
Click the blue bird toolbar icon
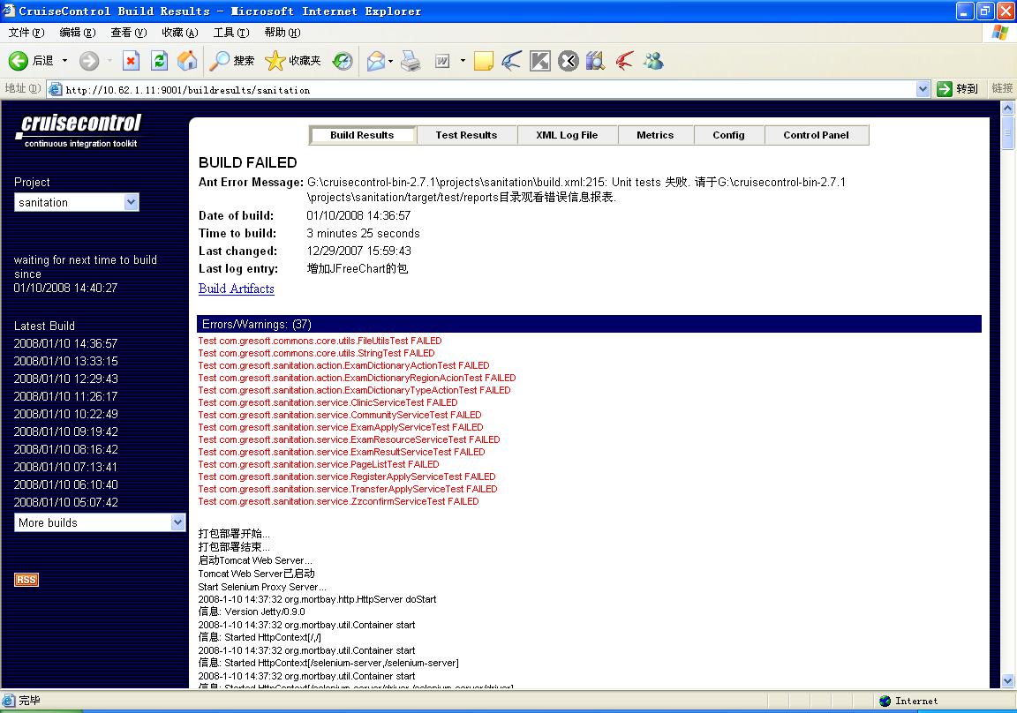(511, 61)
